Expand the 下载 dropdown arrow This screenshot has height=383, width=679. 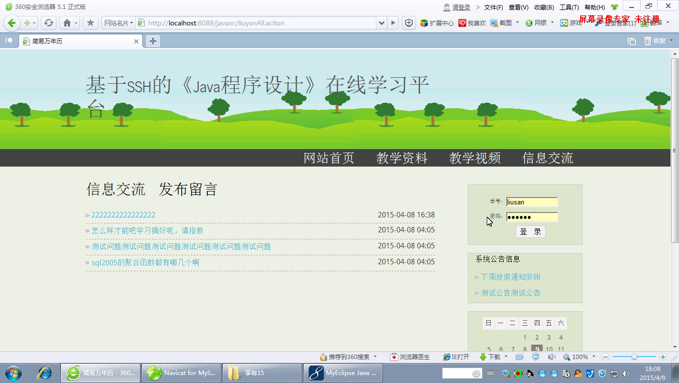pos(506,357)
